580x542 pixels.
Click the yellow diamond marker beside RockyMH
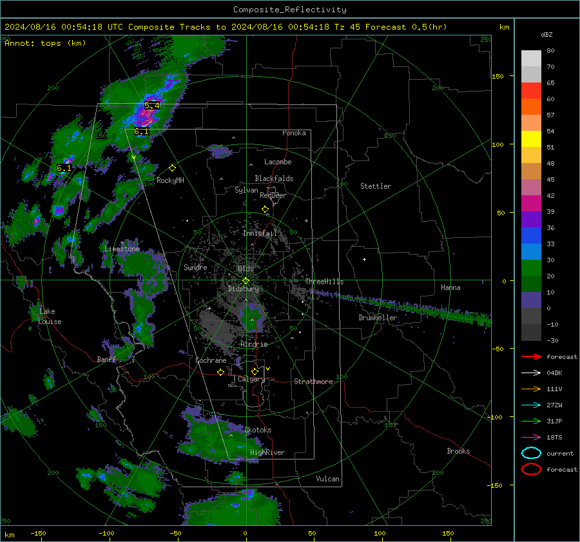coord(172,168)
